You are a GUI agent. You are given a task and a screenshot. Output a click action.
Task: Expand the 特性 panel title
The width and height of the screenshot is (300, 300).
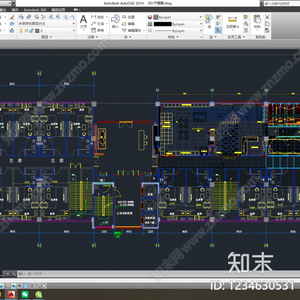coord(173,37)
